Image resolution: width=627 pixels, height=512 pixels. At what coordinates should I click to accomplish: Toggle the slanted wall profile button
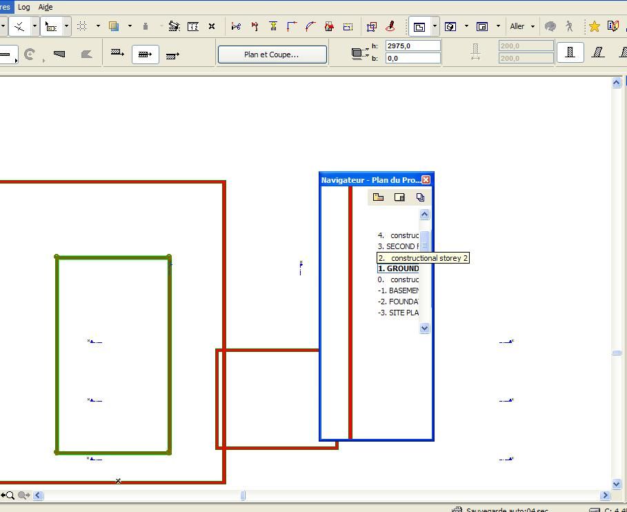598,52
